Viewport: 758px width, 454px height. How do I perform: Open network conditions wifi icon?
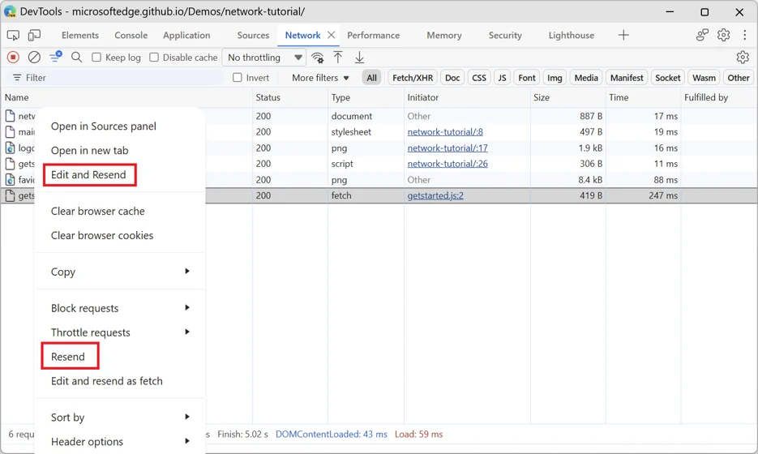pos(317,58)
